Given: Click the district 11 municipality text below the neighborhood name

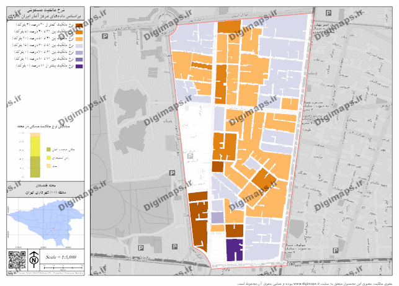Looking at the screenshot, I should tap(46, 192).
